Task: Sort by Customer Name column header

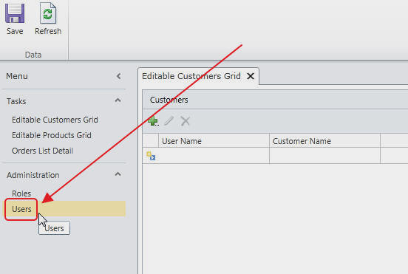Action: (x=324, y=141)
